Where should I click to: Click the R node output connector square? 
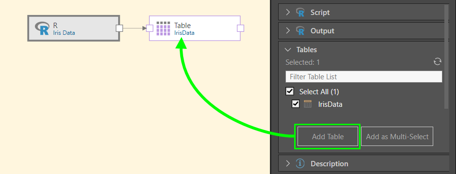coord(119,28)
